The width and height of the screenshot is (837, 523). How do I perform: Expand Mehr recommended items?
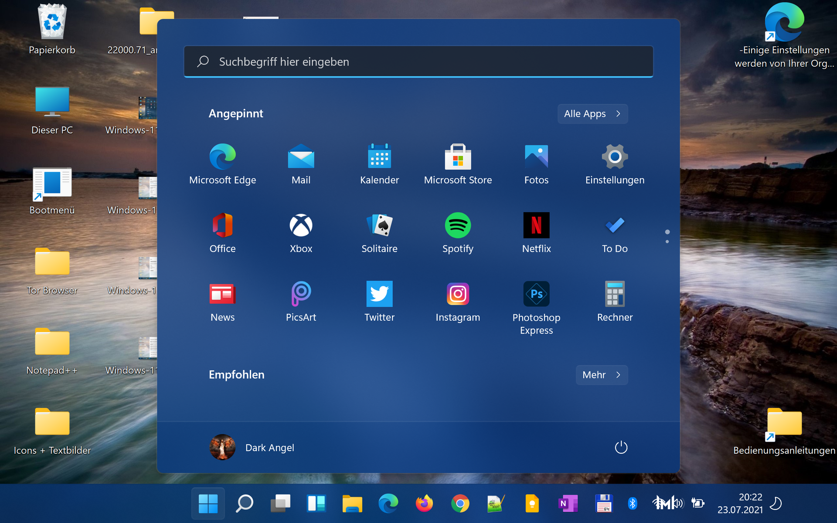pyautogui.click(x=602, y=375)
